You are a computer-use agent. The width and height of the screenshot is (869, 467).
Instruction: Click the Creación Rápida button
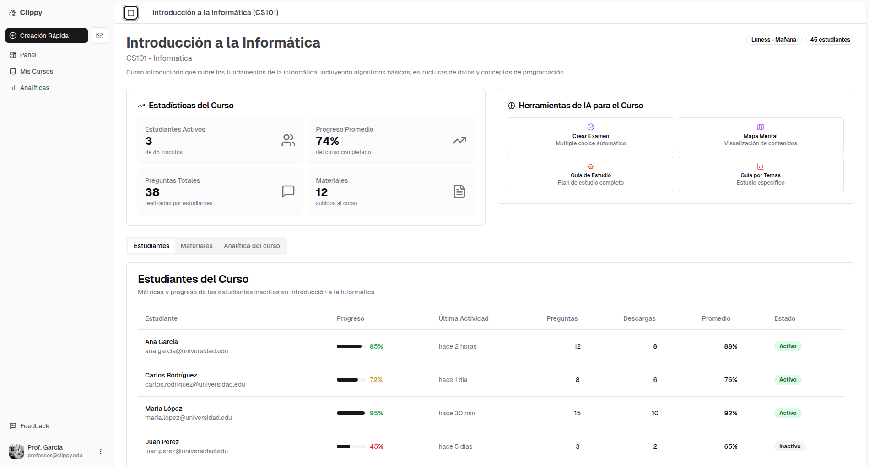(x=46, y=35)
